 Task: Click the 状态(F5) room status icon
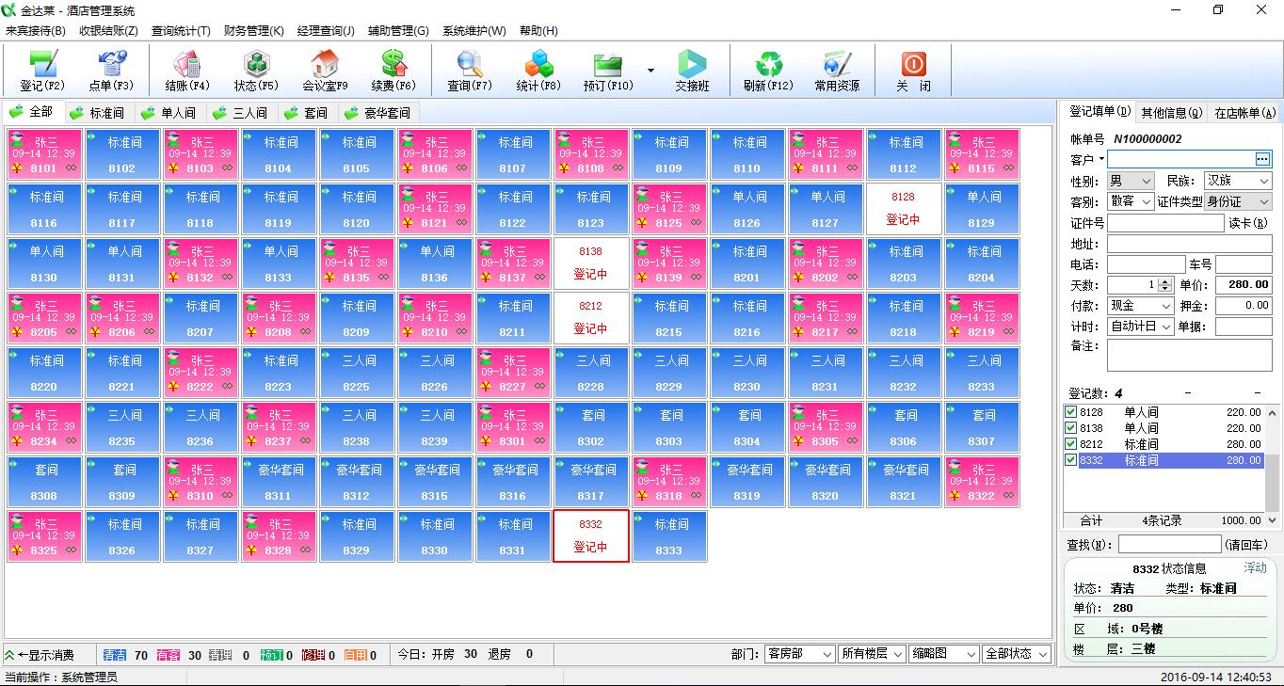click(x=256, y=71)
